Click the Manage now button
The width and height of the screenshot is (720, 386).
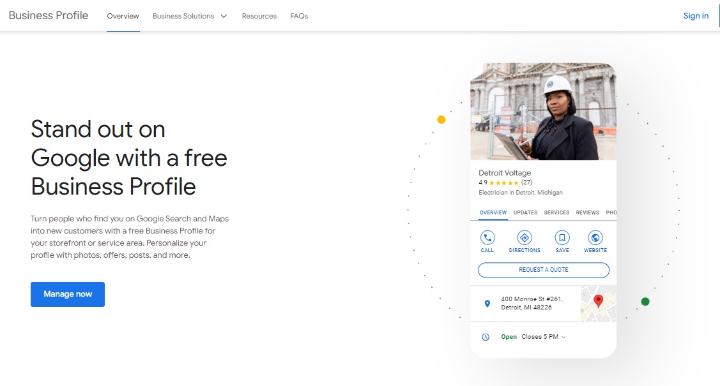point(68,294)
